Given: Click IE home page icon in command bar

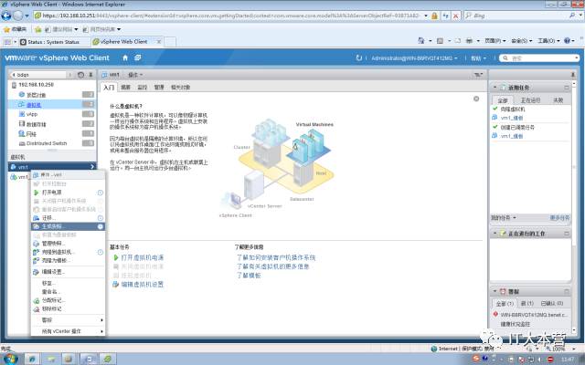Looking at the screenshot, I should [421, 40].
